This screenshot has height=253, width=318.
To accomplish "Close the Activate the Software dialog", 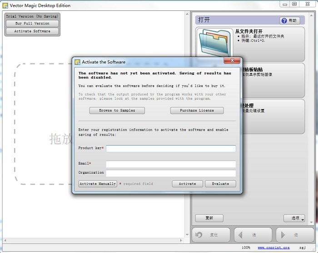I will pos(232,60).
